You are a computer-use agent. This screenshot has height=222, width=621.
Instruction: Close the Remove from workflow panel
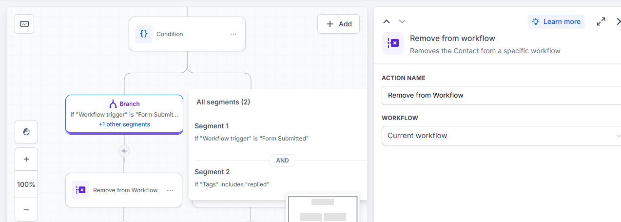coord(618,21)
